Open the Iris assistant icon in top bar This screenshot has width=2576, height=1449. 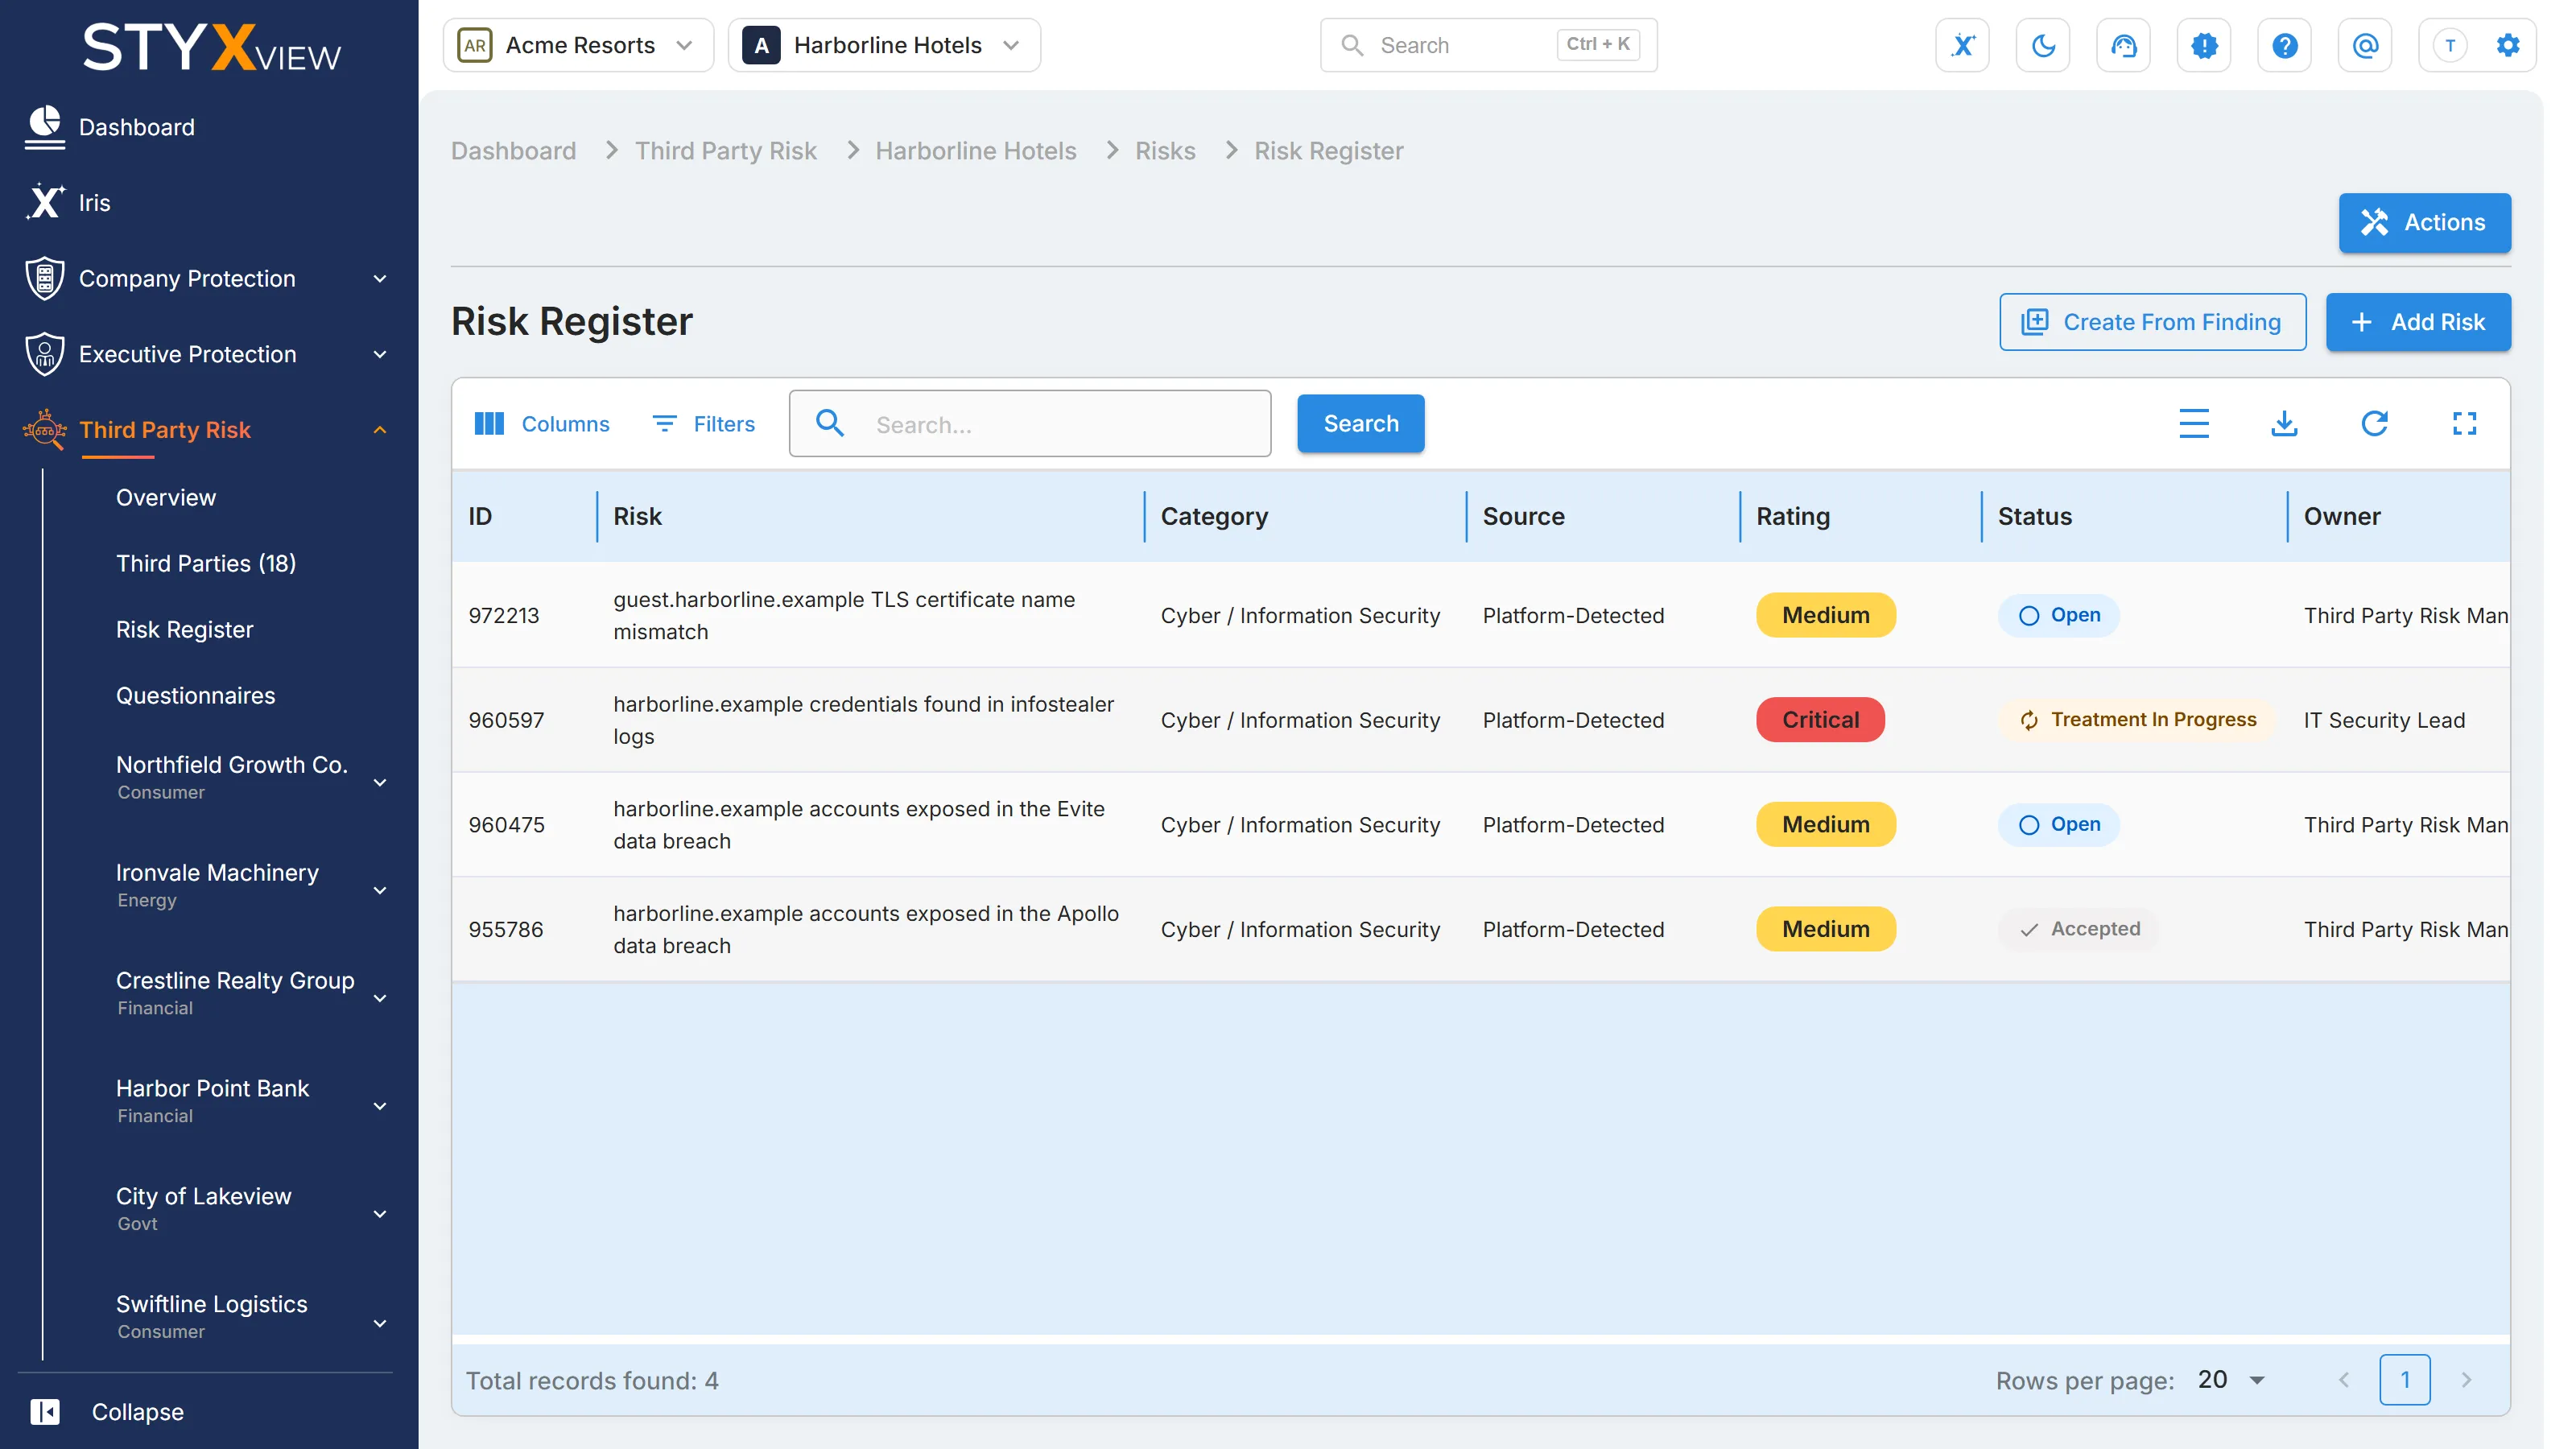click(x=1962, y=45)
